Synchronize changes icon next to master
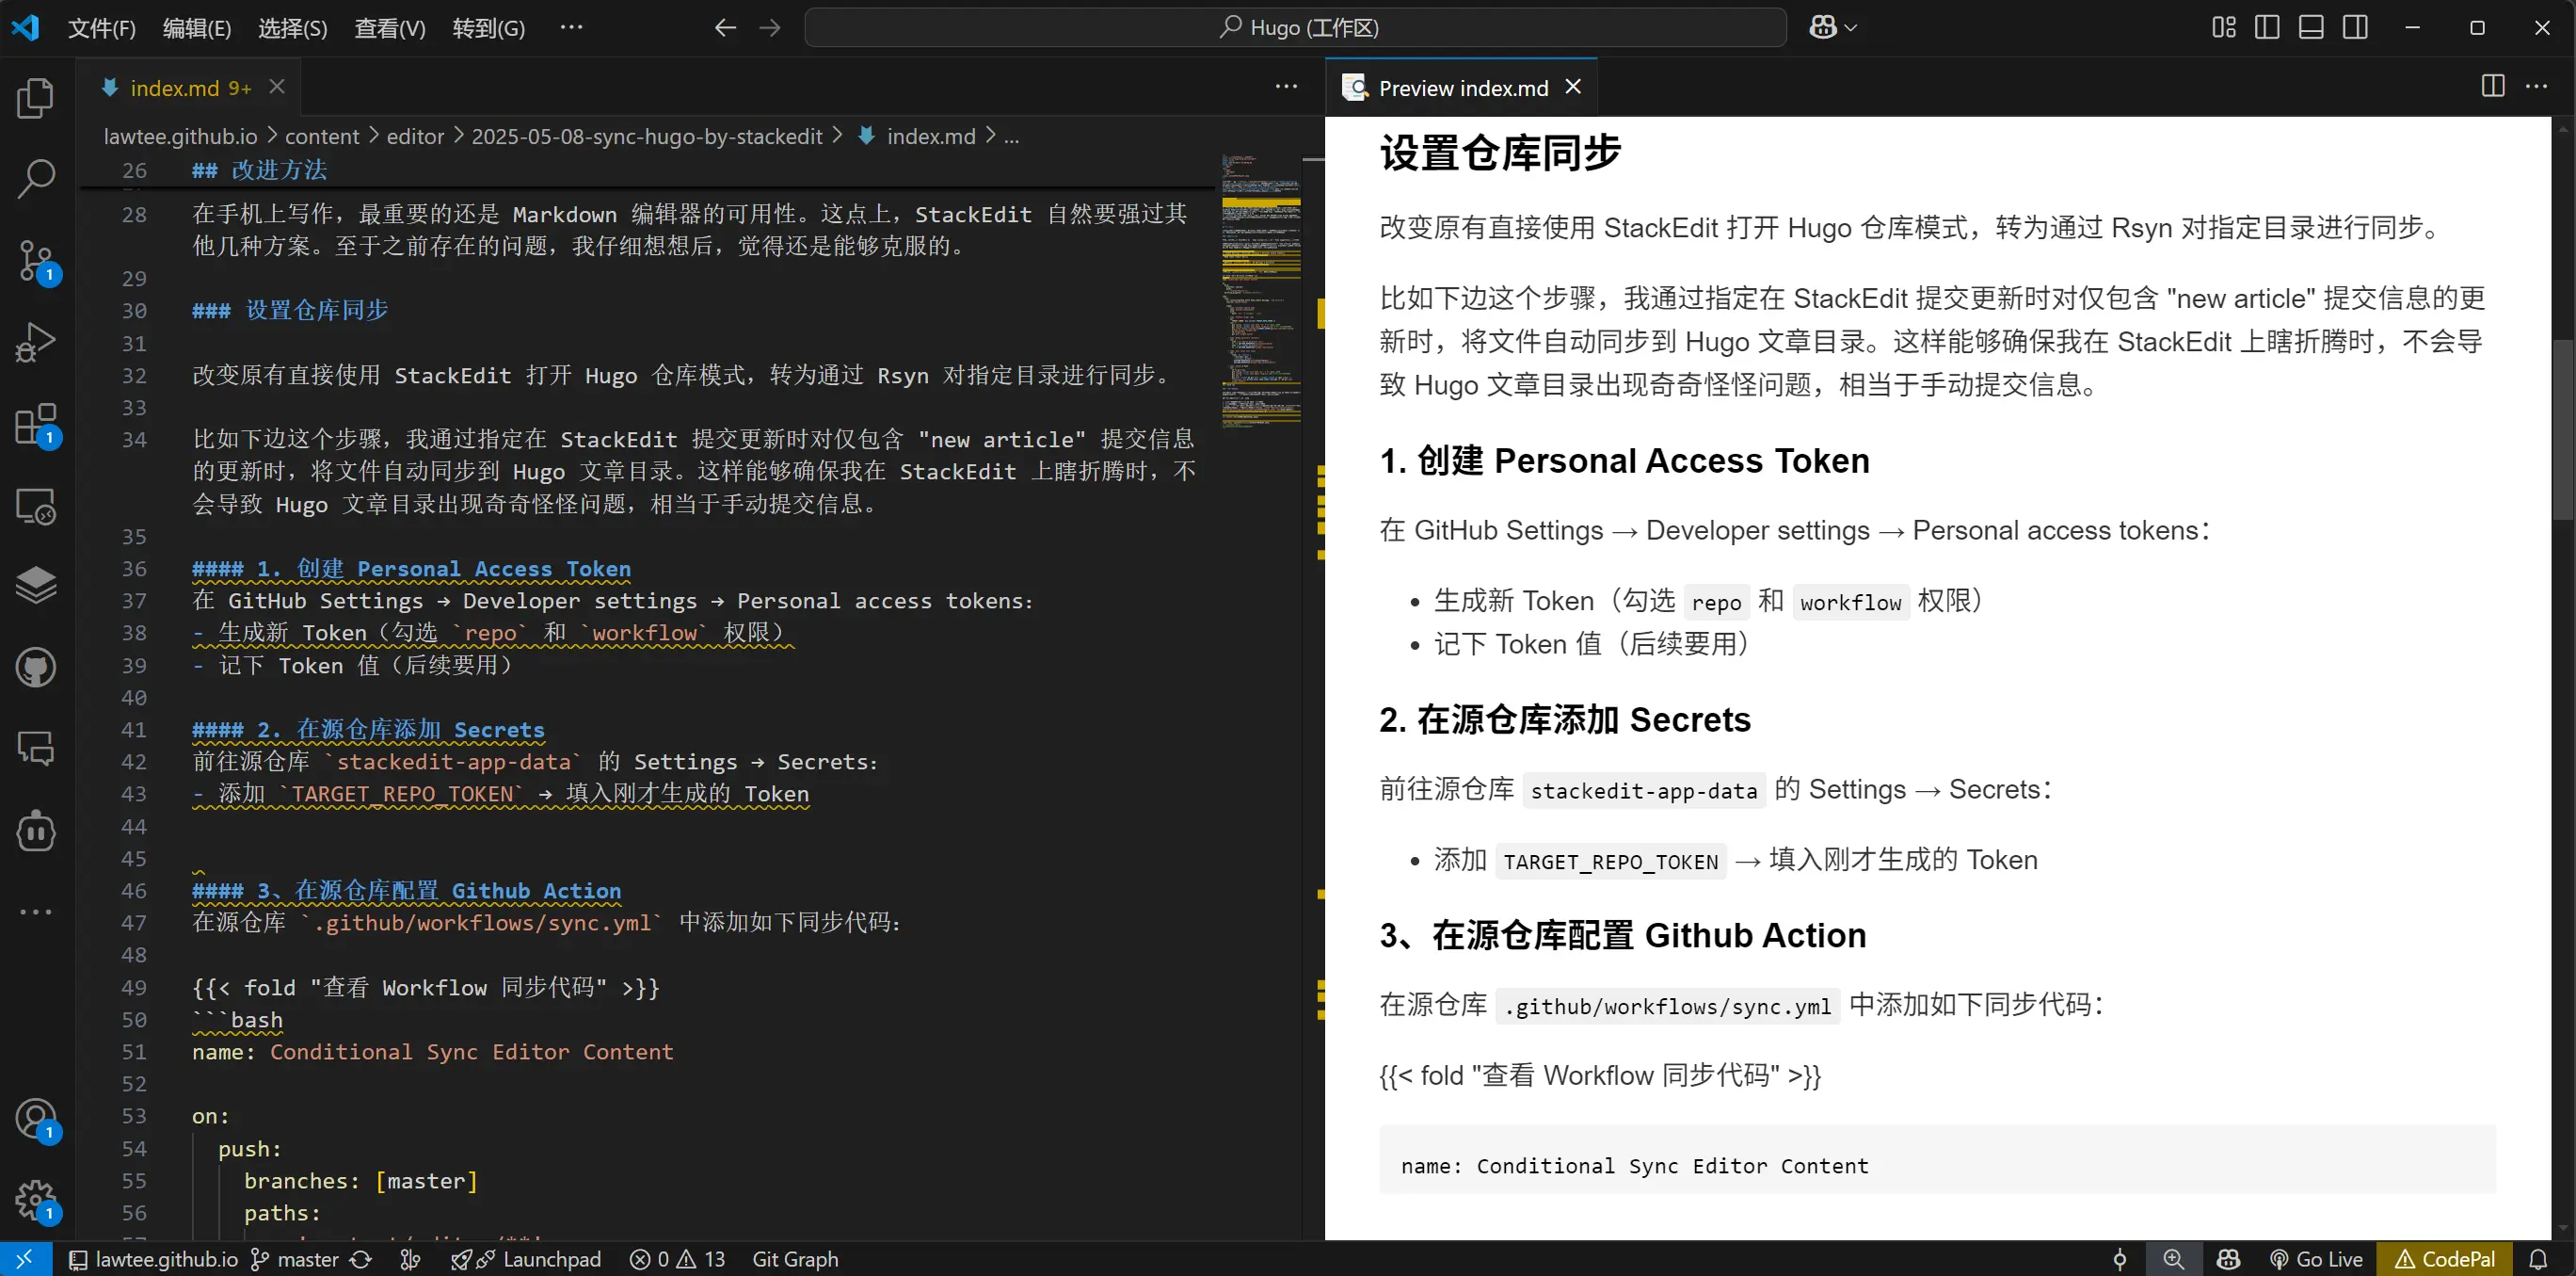 click(x=361, y=1259)
